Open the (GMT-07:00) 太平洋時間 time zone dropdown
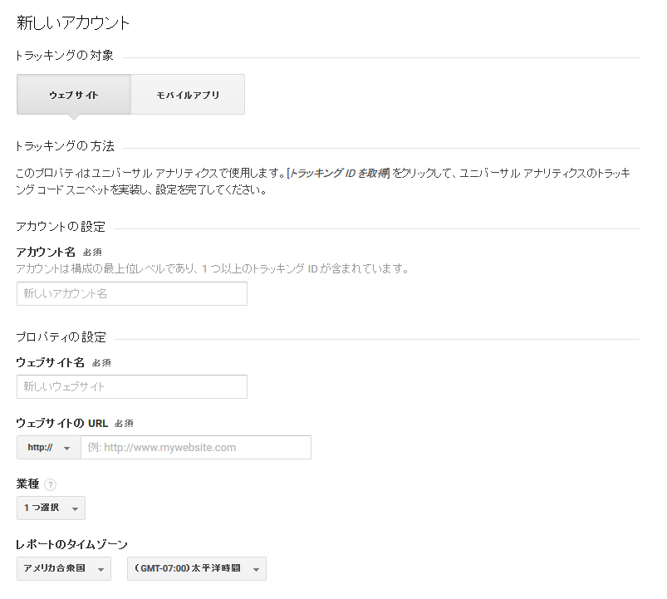667x599 pixels. click(197, 568)
